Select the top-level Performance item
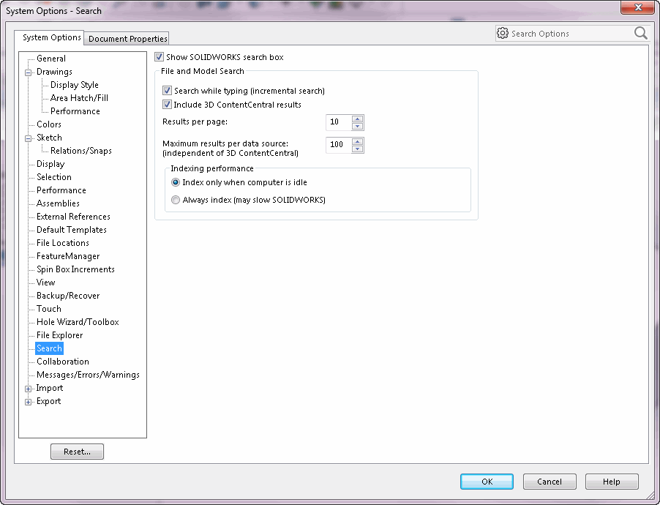This screenshot has width=660, height=505. [61, 190]
